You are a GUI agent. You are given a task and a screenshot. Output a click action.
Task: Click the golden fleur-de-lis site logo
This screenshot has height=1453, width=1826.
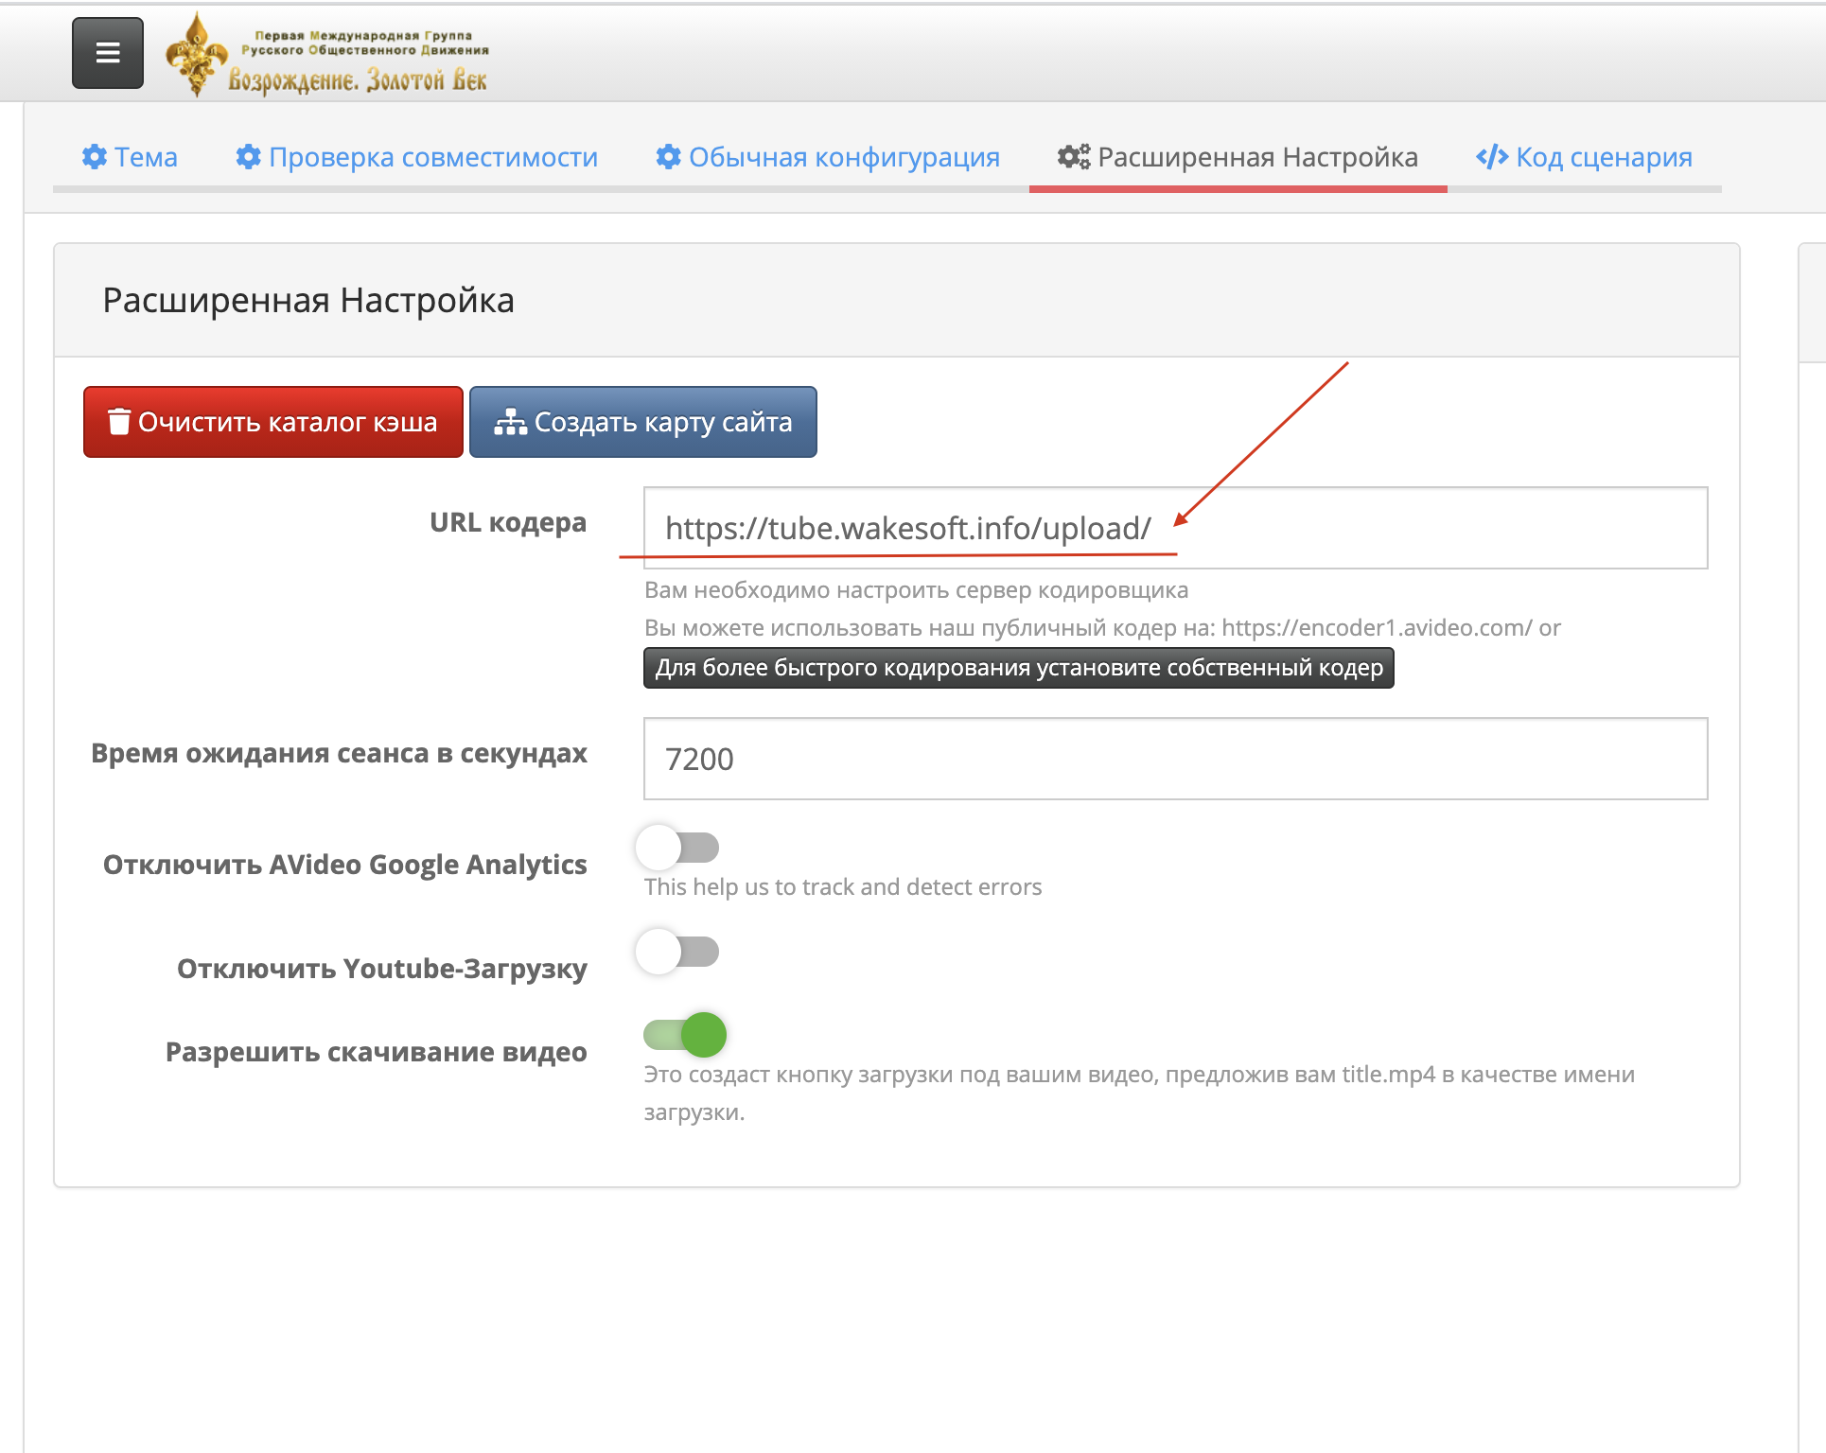click(x=197, y=55)
